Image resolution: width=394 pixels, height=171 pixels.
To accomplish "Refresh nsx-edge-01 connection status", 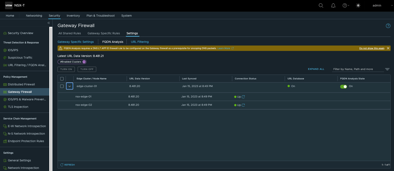I will coord(243,97).
